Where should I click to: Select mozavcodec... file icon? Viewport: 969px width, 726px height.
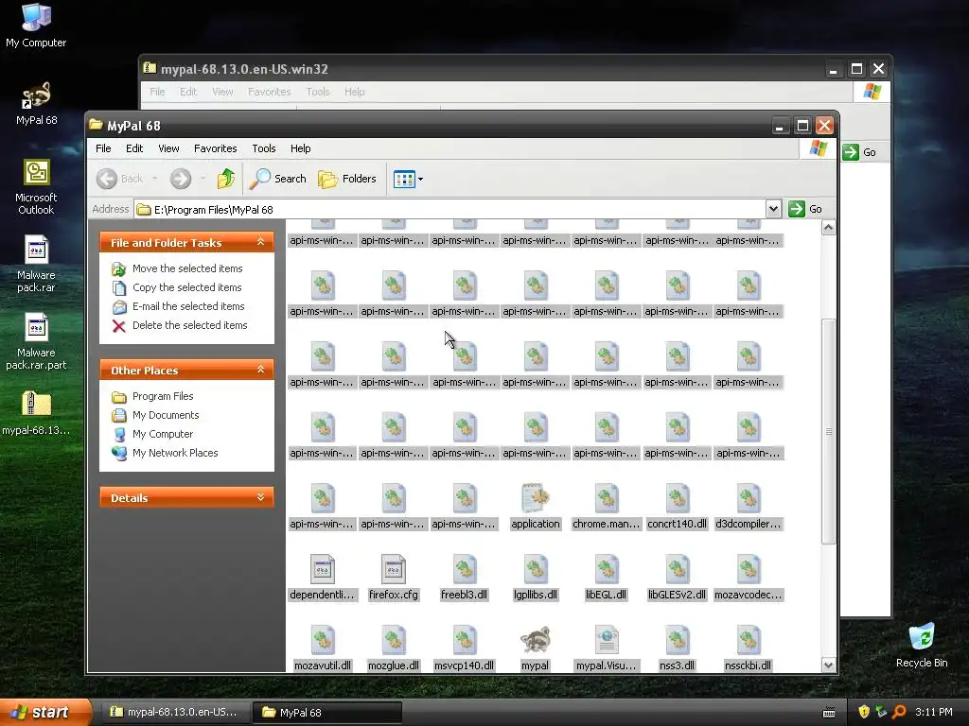(749, 569)
